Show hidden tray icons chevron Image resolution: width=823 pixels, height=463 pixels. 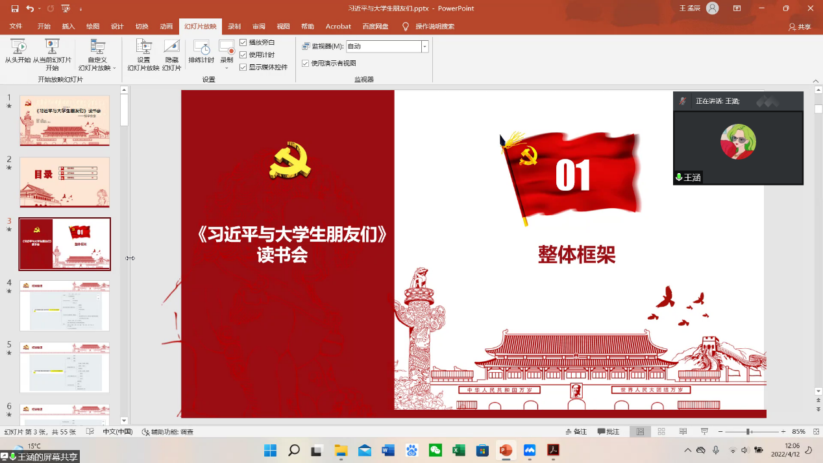pyautogui.click(x=688, y=450)
